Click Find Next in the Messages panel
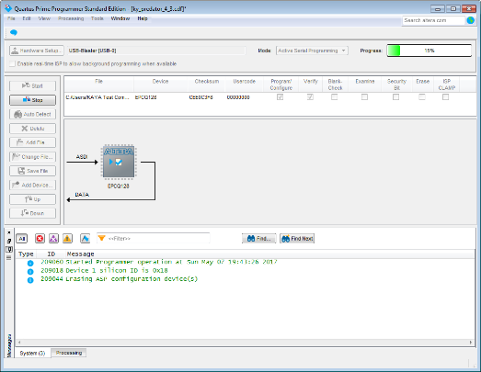The width and height of the screenshot is (481, 372). pyautogui.click(x=297, y=239)
